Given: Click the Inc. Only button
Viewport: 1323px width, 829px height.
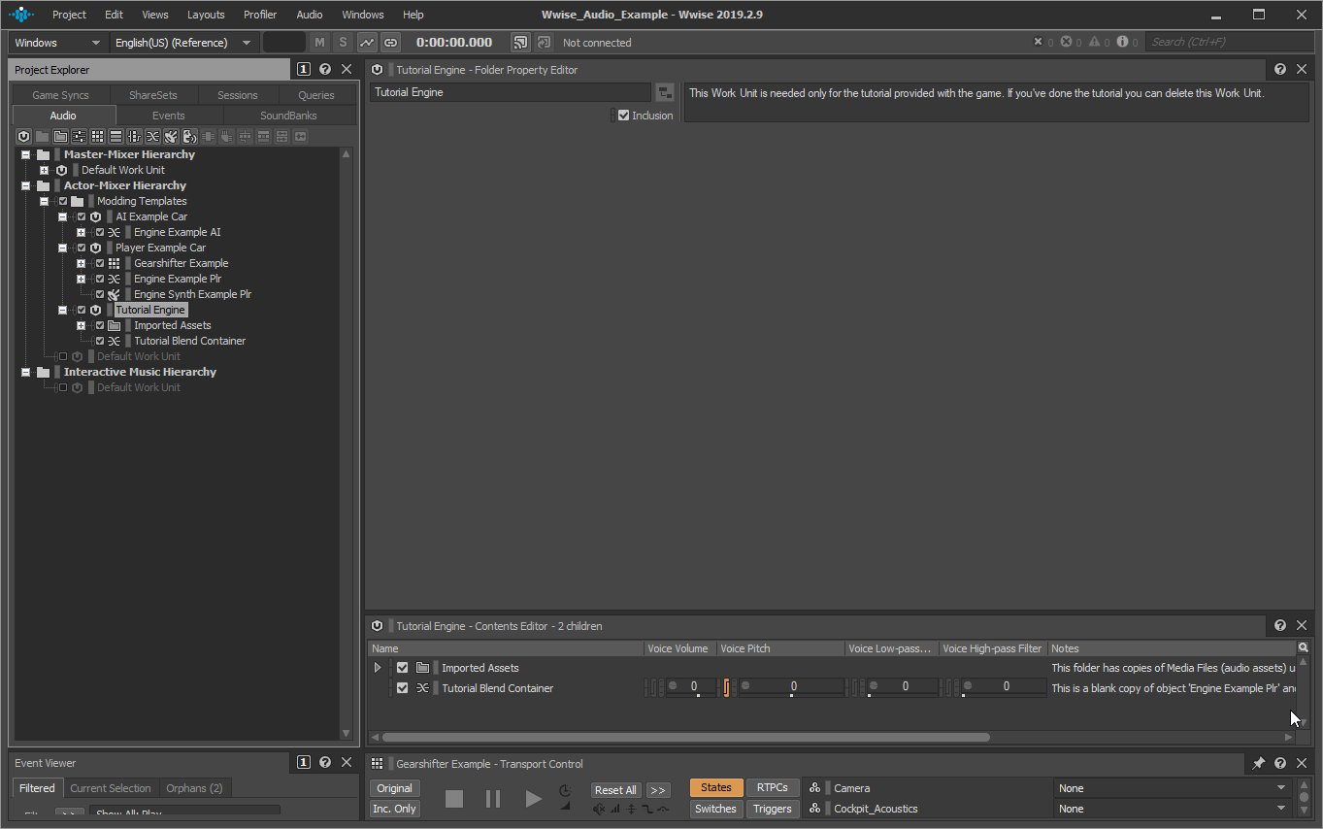Looking at the screenshot, I should [x=395, y=808].
